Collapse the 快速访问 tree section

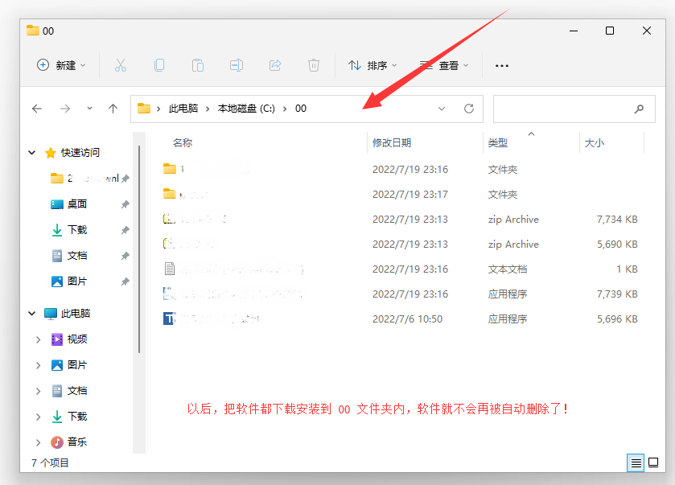coord(32,153)
